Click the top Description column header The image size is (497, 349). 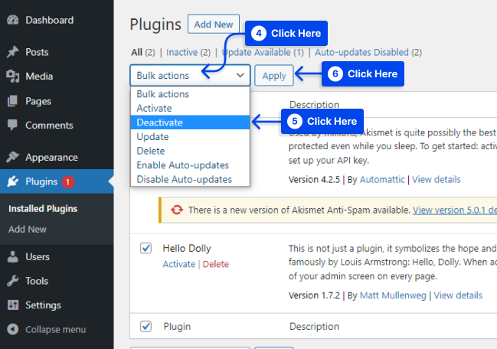click(314, 105)
